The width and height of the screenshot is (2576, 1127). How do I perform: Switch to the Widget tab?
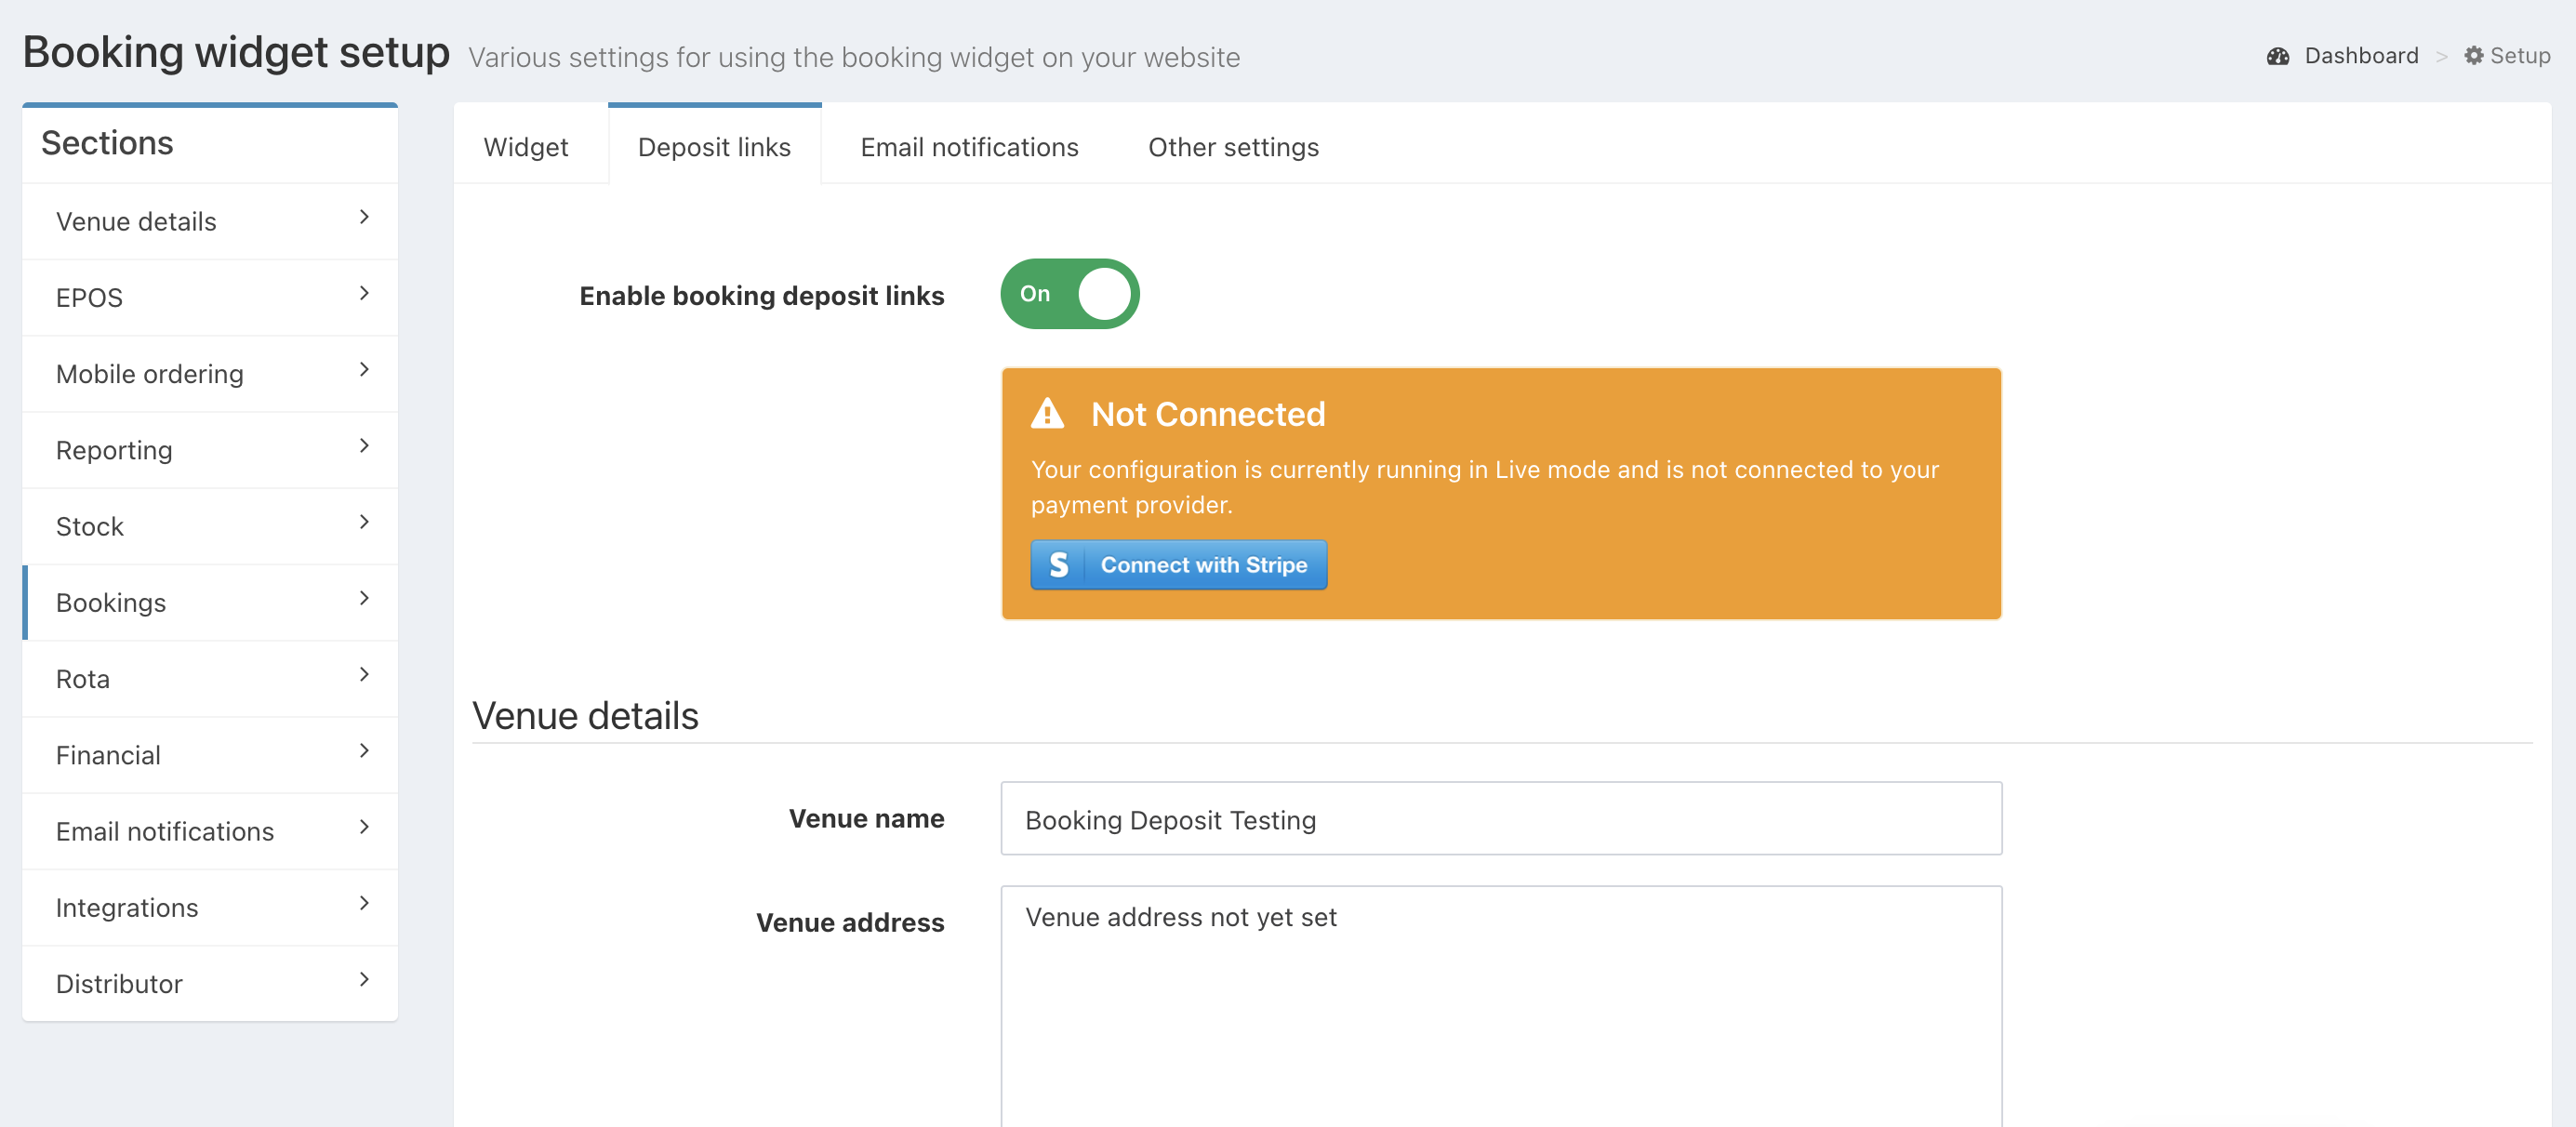click(526, 147)
